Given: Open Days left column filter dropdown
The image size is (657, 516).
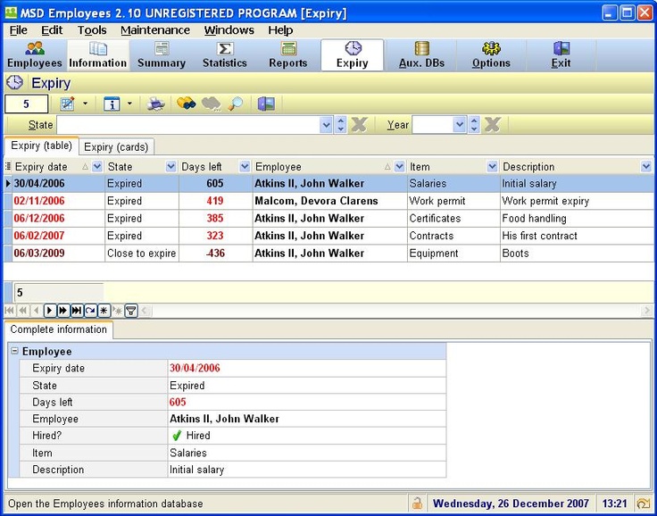Looking at the screenshot, I should pos(245,166).
